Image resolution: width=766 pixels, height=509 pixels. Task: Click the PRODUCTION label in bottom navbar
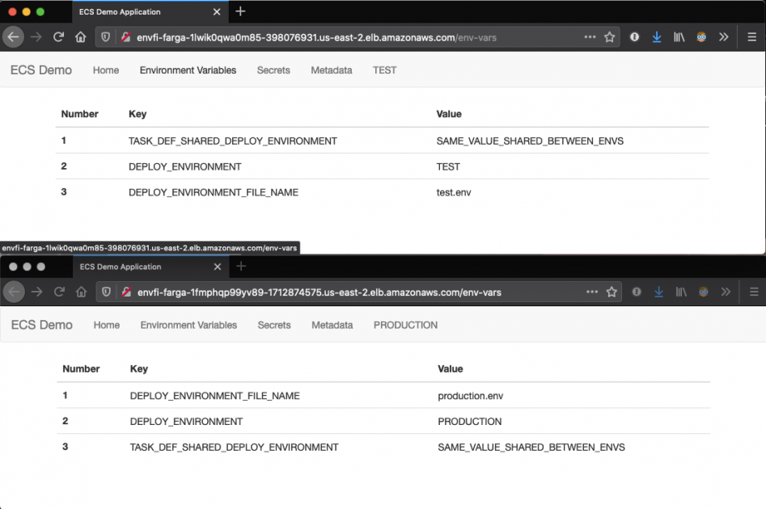(405, 325)
